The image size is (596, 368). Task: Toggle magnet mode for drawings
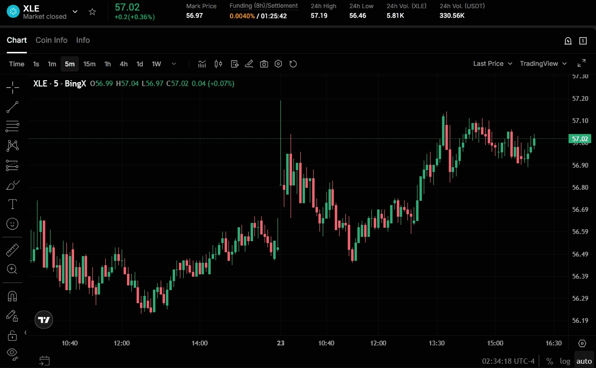pos(13,296)
